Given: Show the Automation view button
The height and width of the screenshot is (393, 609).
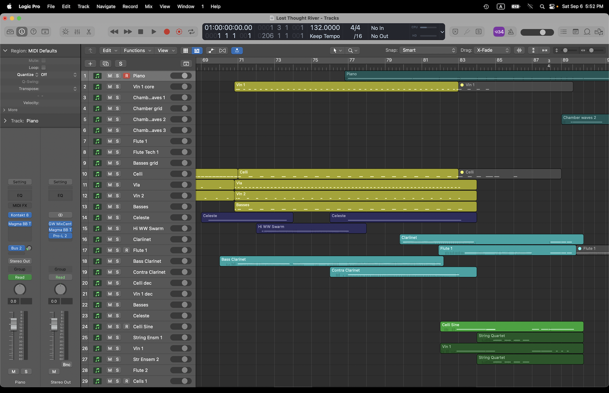Looking at the screenshot, I should pos(211,51).
